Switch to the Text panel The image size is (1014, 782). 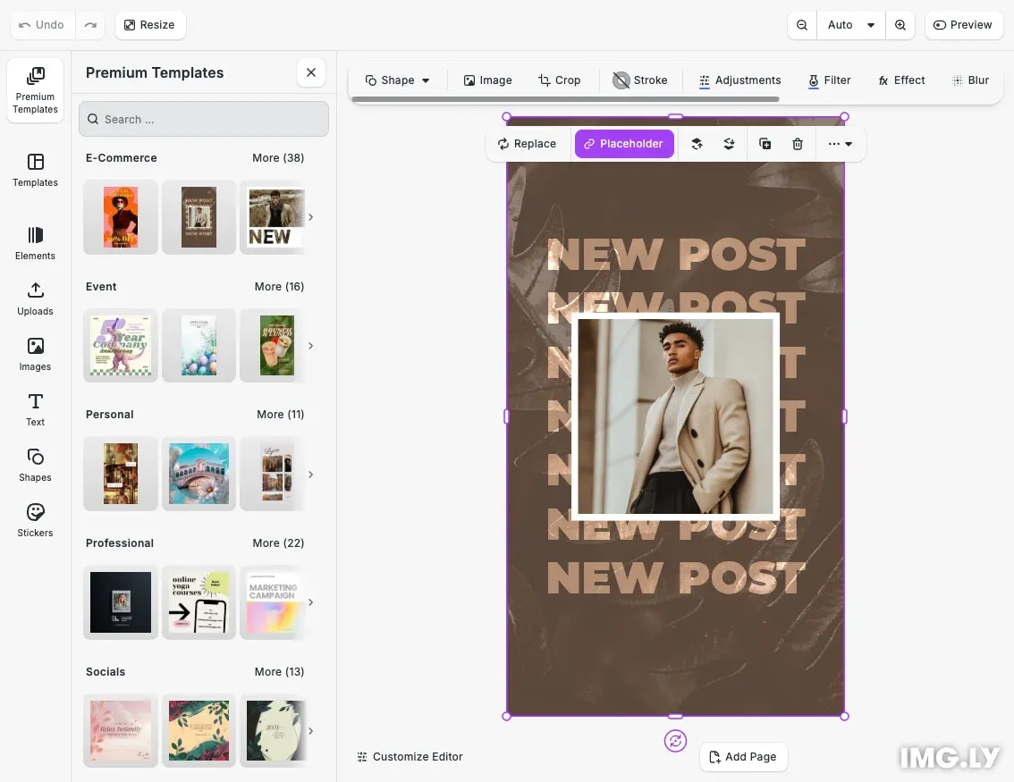[35, 409]
